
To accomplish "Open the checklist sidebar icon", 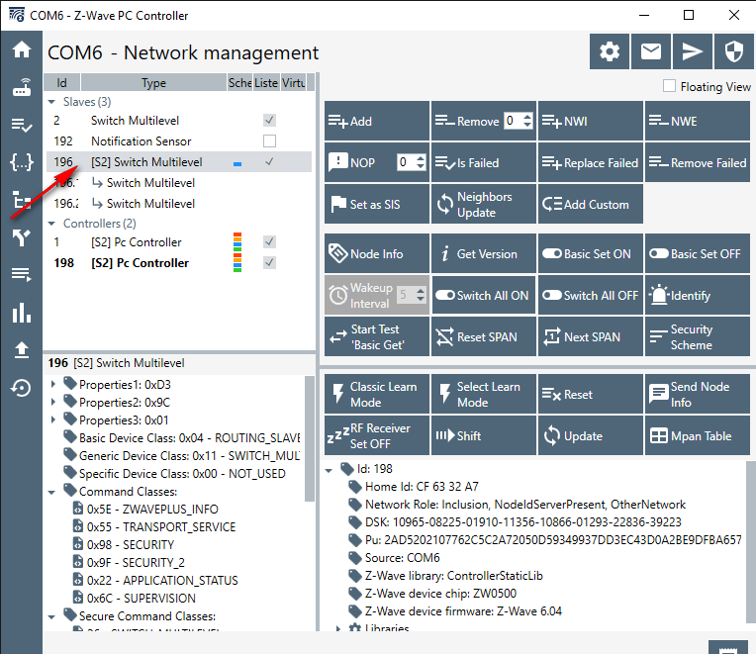I will [x=21, y=126].
